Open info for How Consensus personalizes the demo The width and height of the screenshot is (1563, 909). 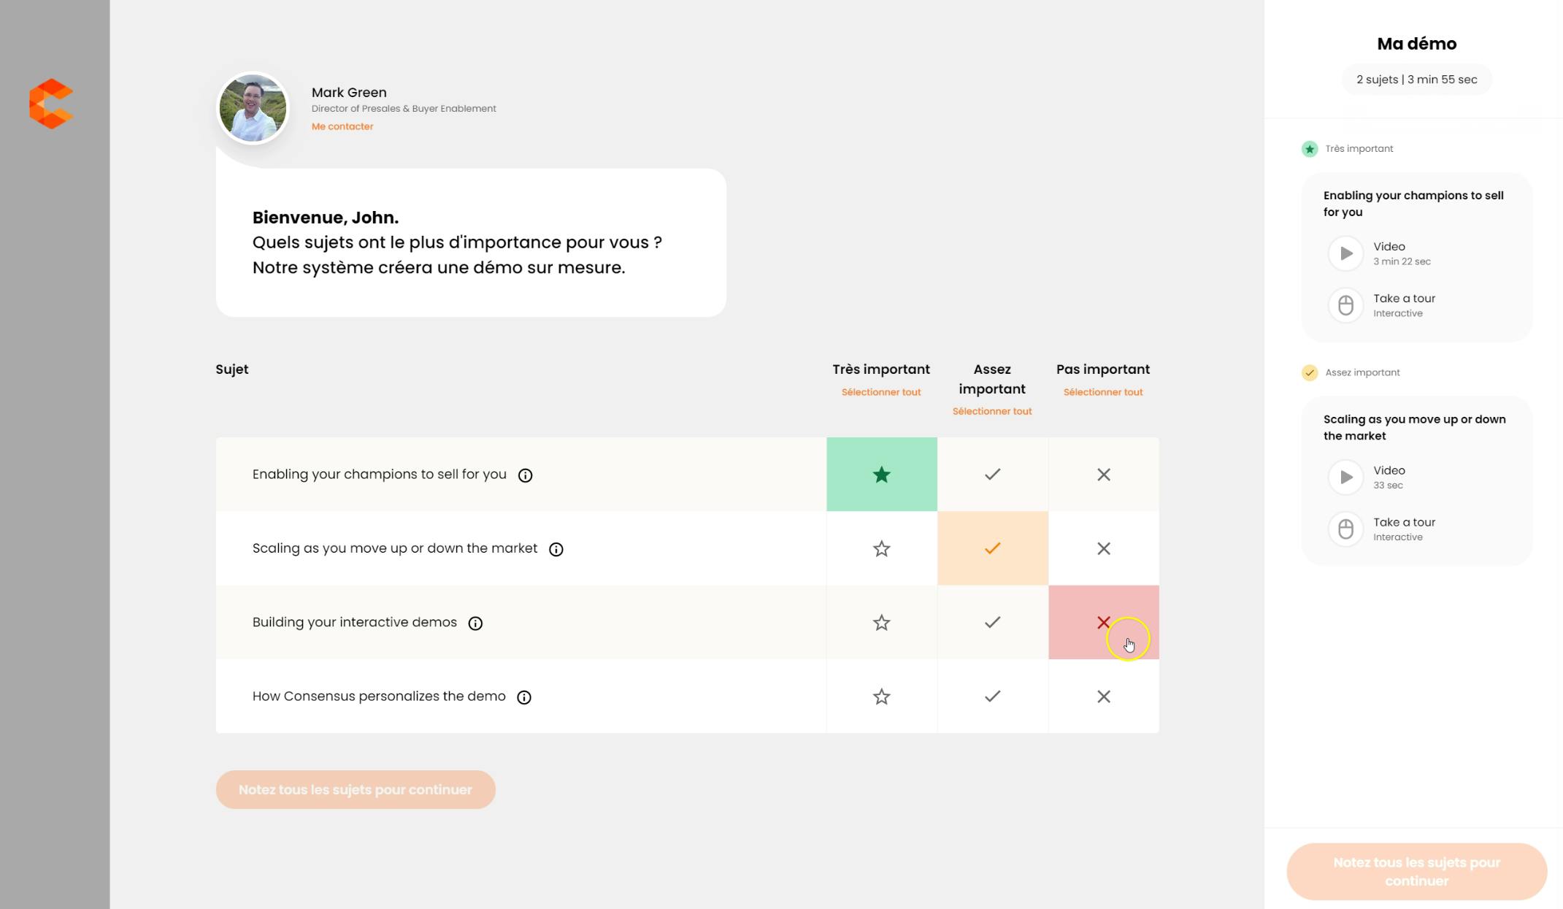523,697
